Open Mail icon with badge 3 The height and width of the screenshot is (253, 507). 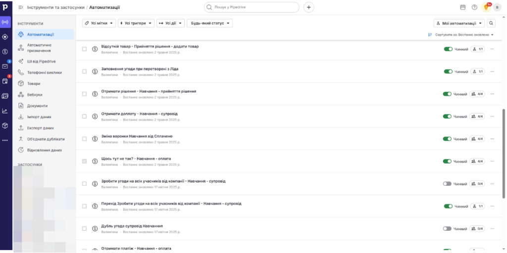pos(5,67)
